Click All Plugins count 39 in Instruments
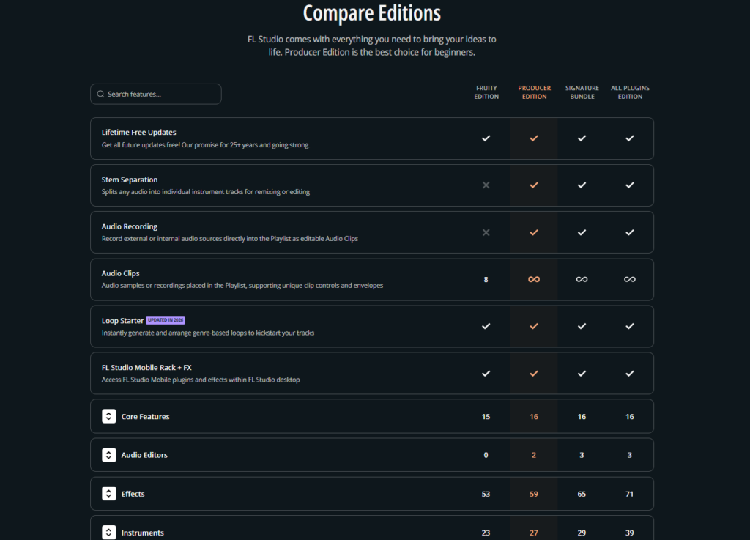The image size is (750, 540). click(x=629, y=533)
